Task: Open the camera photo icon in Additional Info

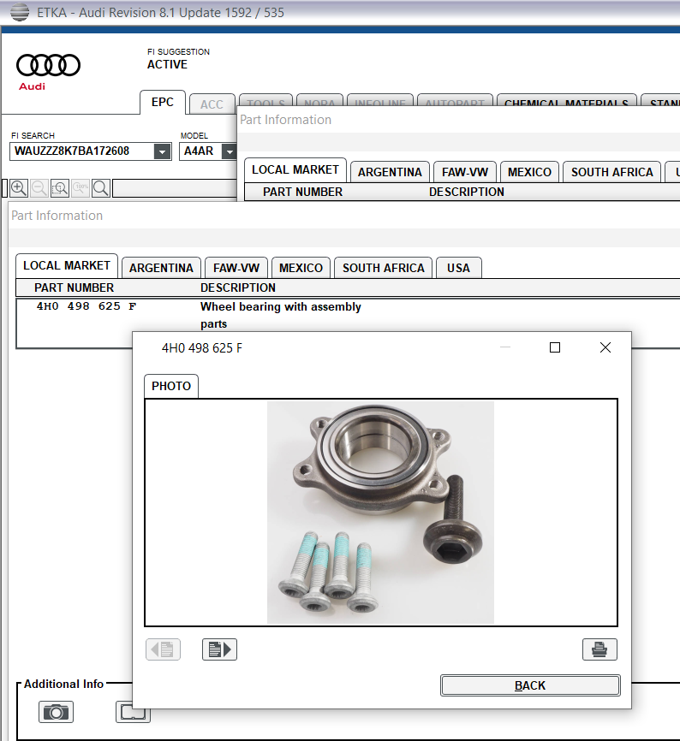Action: 56,712
